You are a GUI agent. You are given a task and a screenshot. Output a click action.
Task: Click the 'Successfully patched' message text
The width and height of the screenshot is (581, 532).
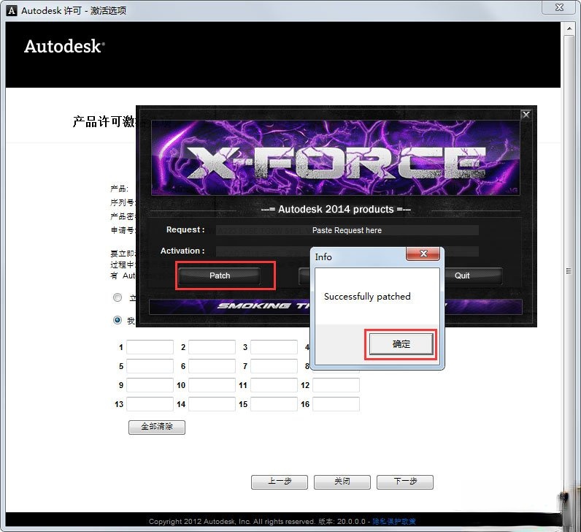click(x=367, y=297)
